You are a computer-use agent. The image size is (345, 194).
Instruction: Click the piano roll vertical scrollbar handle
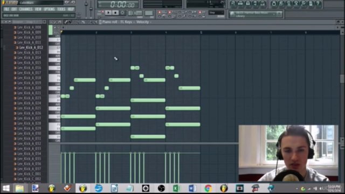[x=342, y=79]
